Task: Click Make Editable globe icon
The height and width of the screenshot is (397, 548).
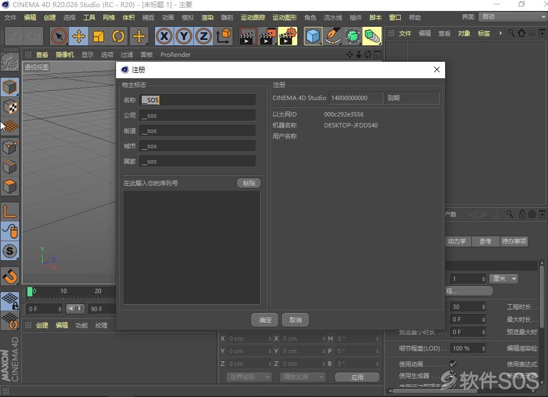Action: pos(9,62)
